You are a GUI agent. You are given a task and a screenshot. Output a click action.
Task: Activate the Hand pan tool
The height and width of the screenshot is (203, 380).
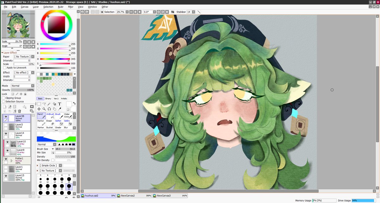point(54,109)
